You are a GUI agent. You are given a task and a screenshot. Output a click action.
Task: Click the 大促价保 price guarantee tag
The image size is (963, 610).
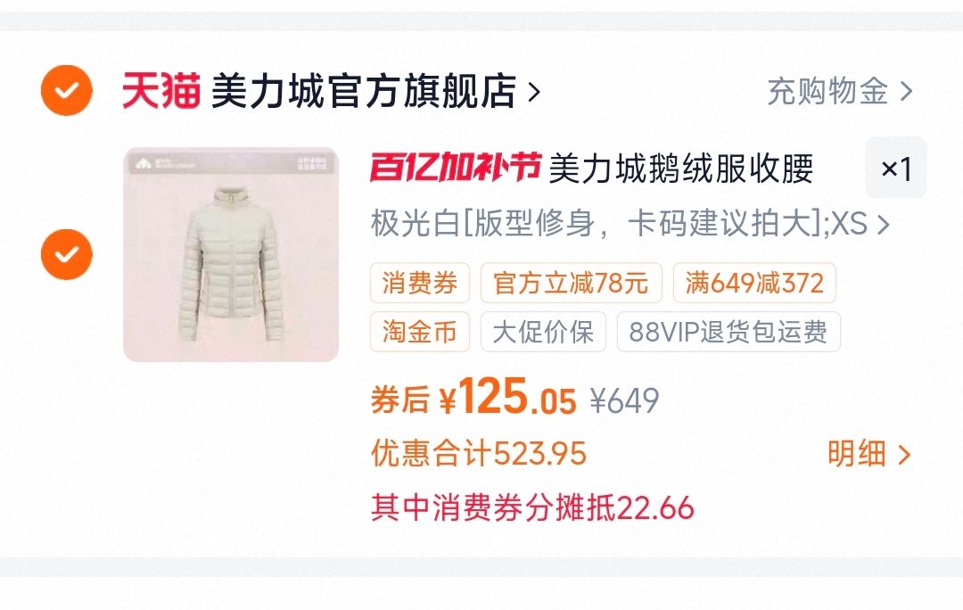543,332
